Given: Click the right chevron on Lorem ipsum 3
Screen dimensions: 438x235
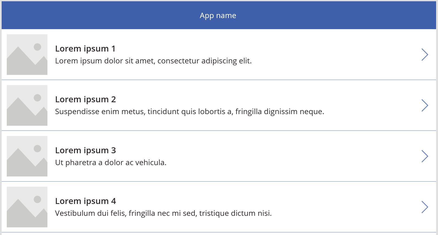Looking at the screenshot, I should (x=425, y=156).
